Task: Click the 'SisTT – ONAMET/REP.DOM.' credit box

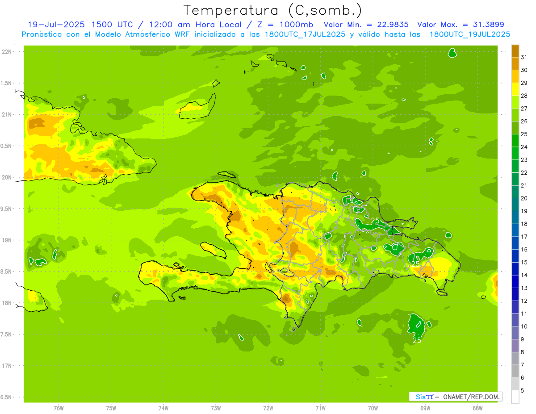Action: (x=455, y=397)
